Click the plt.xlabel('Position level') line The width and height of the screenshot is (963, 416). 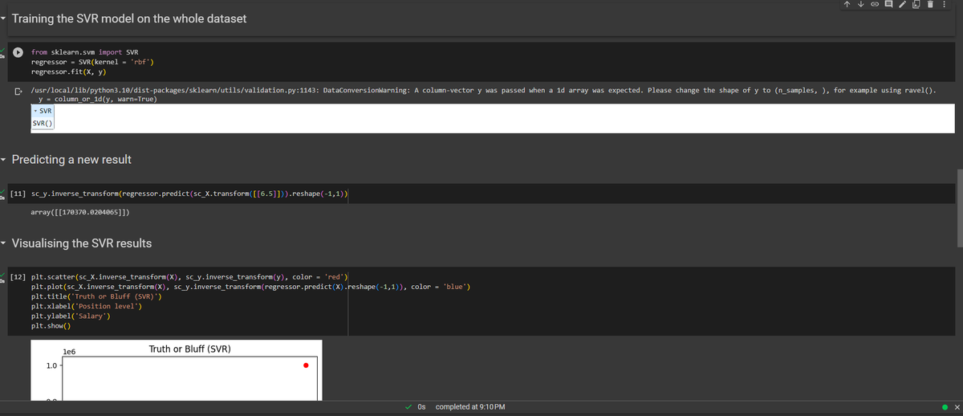pos(87,306)
